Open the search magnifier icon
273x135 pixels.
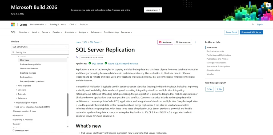(253, 25)
